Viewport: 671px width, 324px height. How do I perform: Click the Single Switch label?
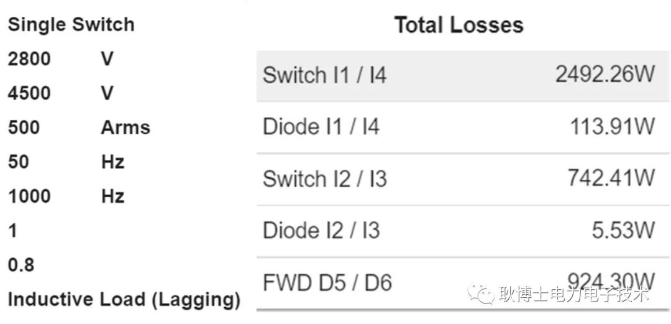coord(71,25)
